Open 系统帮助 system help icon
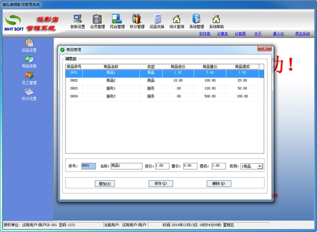The width and height of the screenshot is (317, 232). pos(216,21)
